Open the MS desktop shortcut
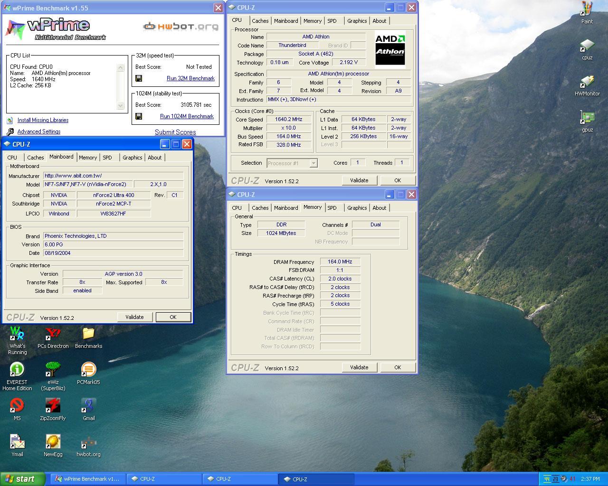Screen dimensions: 608x486 [17, 409]
